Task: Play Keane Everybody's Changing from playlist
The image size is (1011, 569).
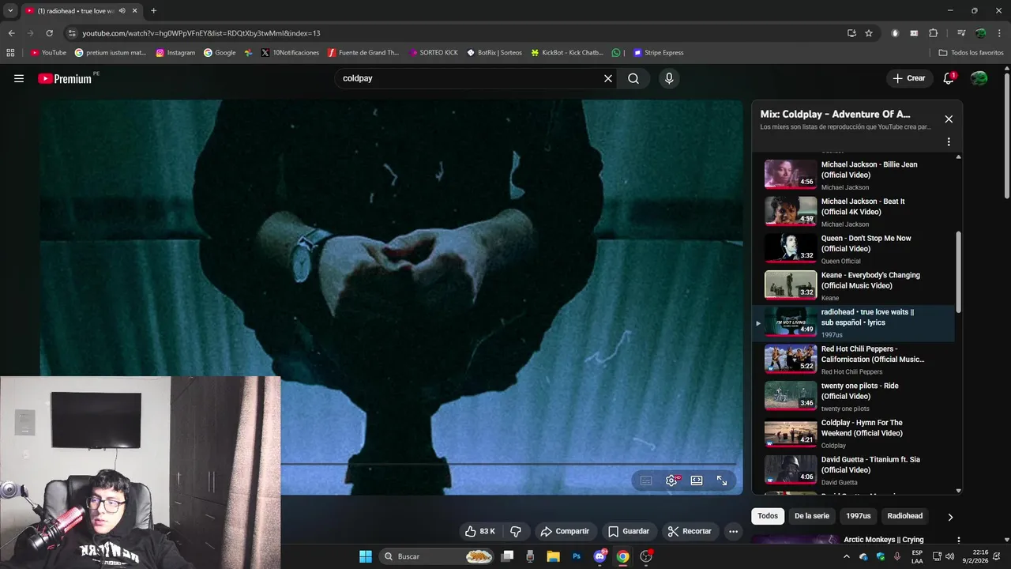Action: pyautogui.click(x=853, y=285)
